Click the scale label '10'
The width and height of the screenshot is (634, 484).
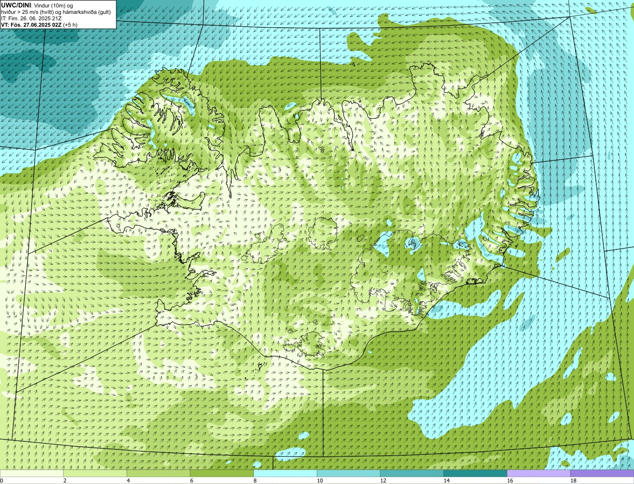pos(320,481)
